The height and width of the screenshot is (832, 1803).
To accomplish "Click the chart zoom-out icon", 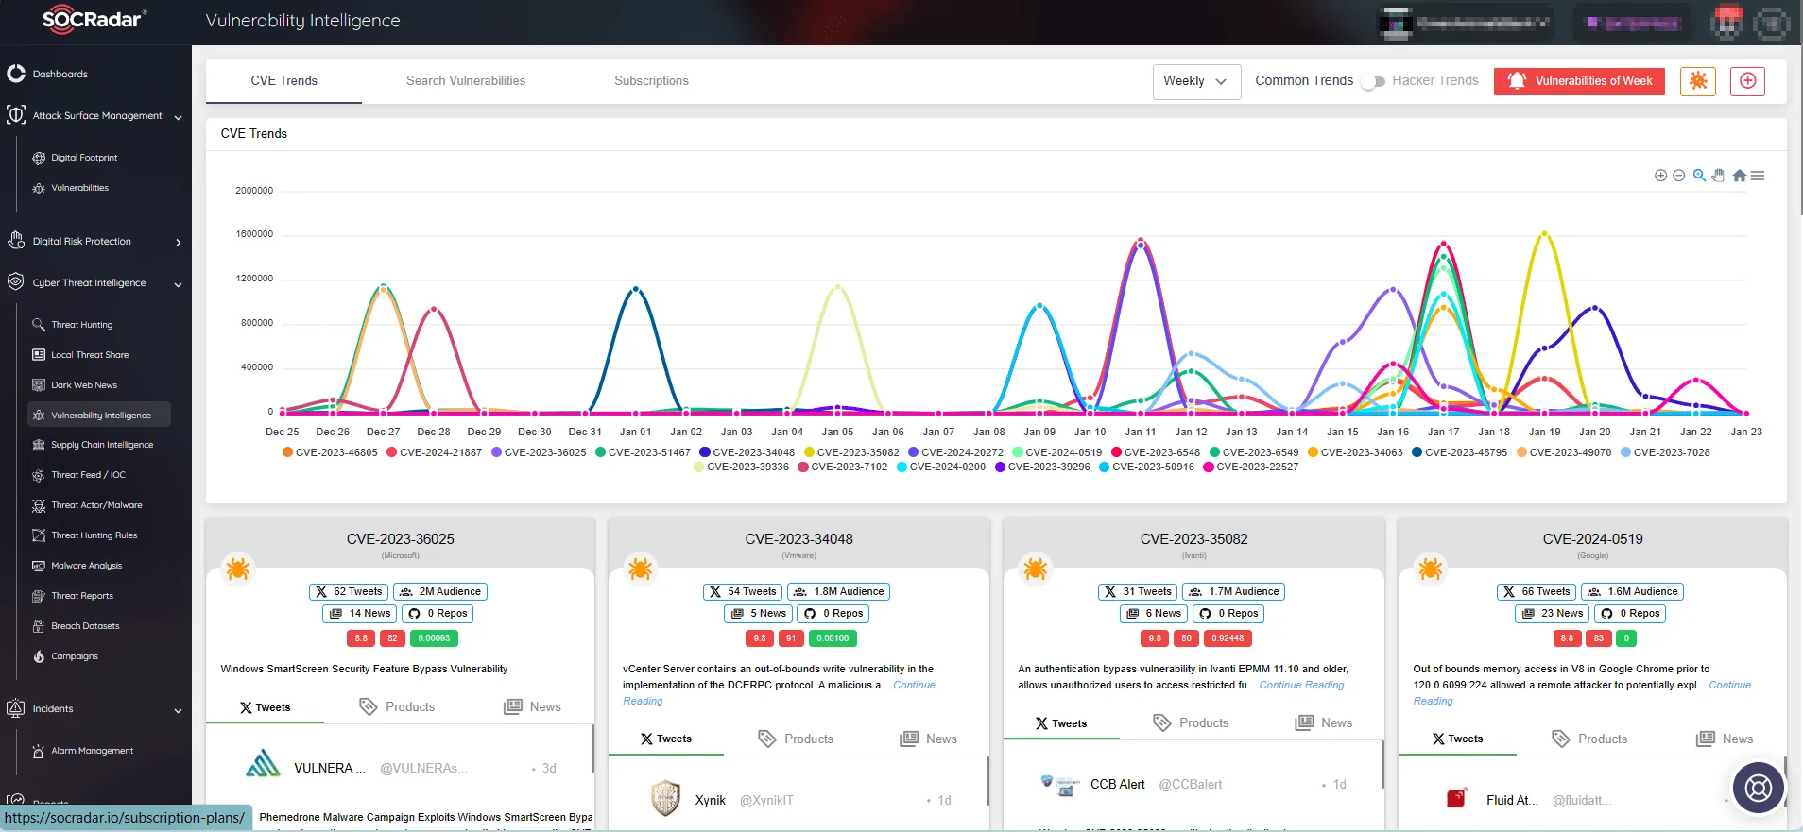I will pos(1678,176).
